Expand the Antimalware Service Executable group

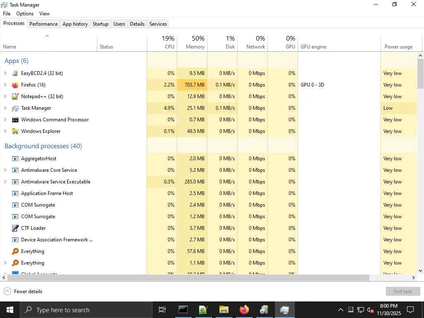[5, 182]
